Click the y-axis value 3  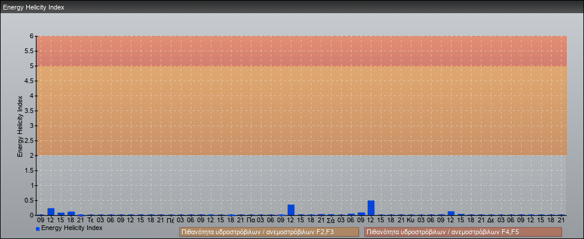(32, 125)
